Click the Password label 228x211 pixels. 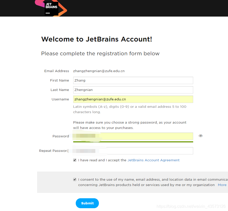(61, 136)
